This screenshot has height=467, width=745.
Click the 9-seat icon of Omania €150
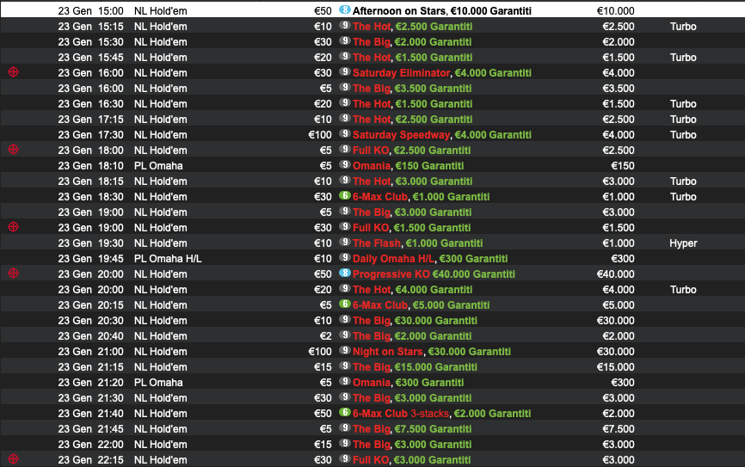pyautogui.click(x=344, y=164)
